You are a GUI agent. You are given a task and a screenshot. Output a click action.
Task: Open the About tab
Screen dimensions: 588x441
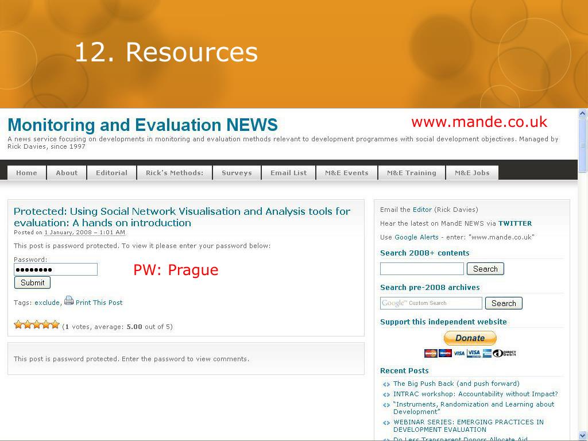67,173
